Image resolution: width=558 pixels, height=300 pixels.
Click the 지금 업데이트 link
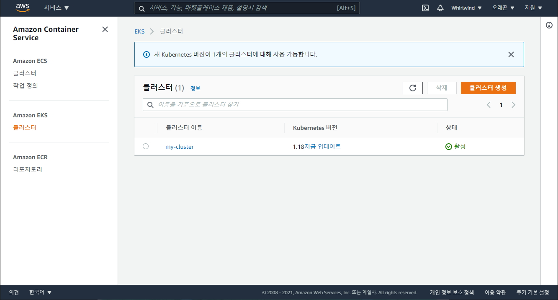pos(322,147)
